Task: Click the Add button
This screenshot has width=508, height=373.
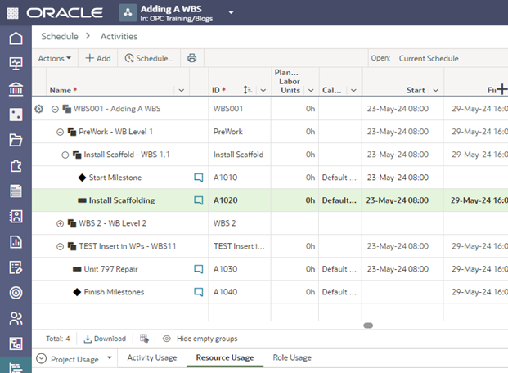Action: point(98,59)
